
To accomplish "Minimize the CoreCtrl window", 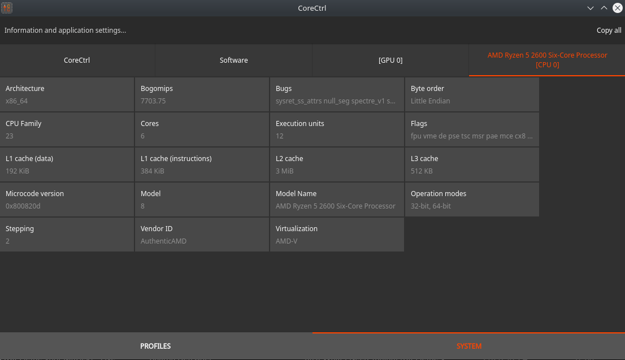I will [x=591, y=8].
